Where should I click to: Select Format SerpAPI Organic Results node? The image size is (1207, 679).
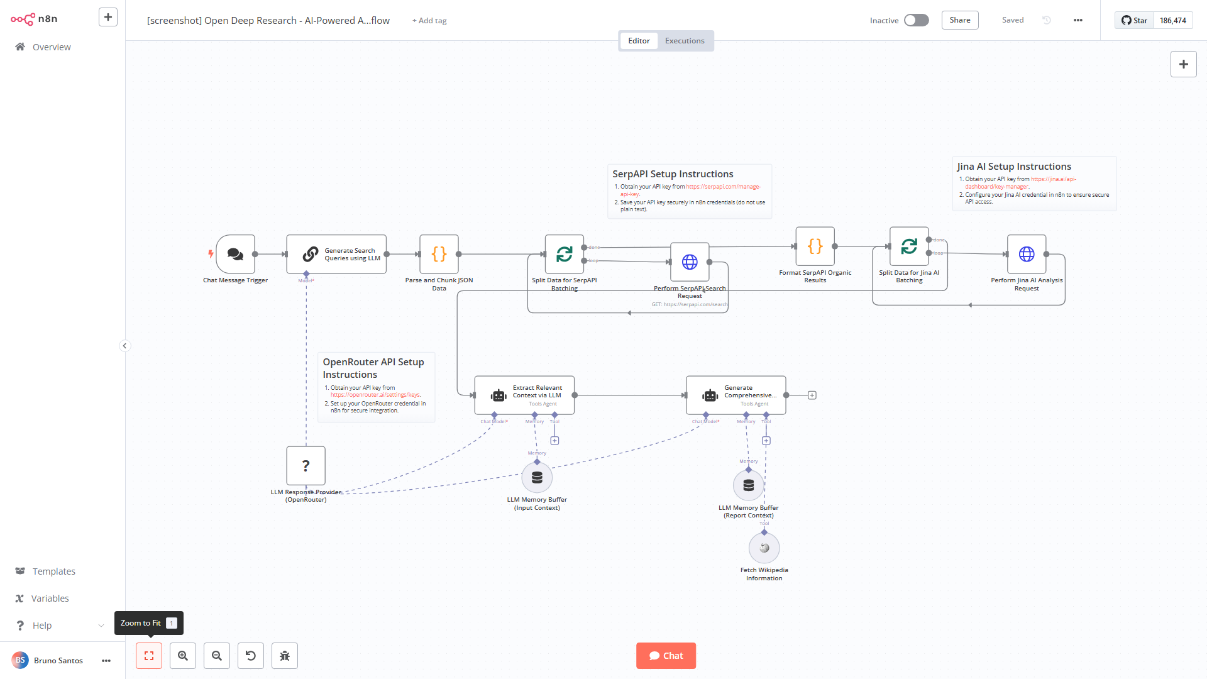815,246
